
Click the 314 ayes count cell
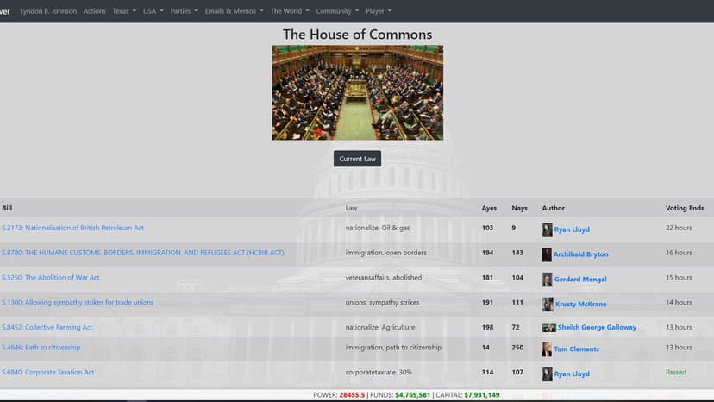point(488,373)
